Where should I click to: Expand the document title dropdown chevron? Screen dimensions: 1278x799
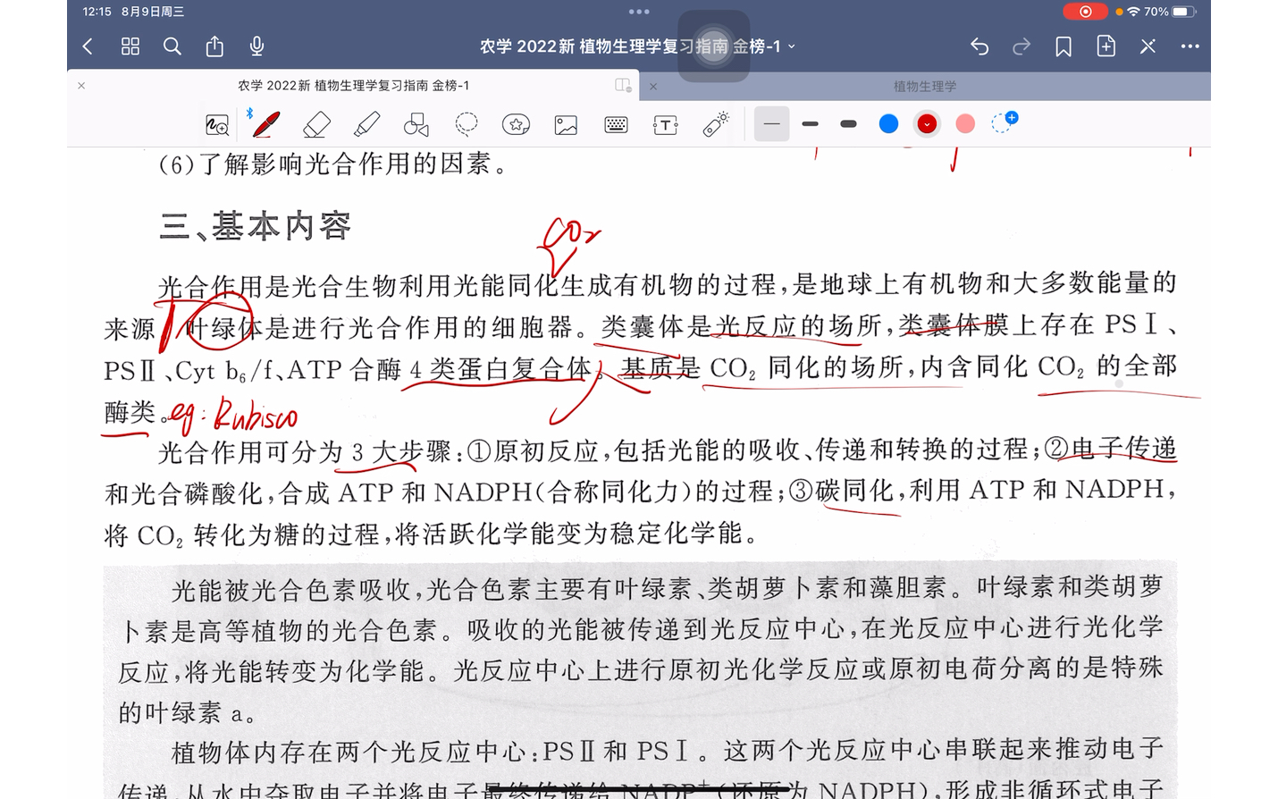792,46
